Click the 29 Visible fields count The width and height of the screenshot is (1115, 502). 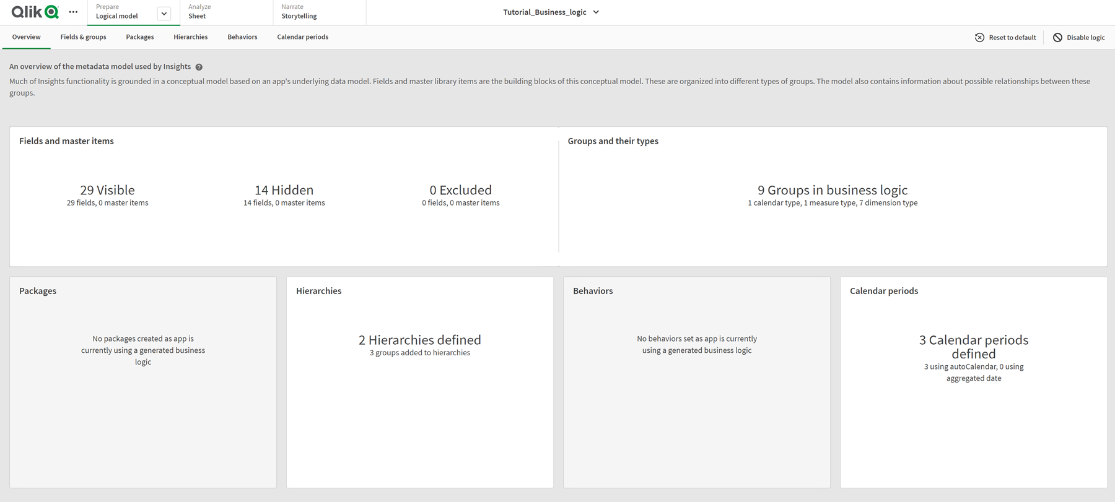pyautogui.click(x=107, y=190)
